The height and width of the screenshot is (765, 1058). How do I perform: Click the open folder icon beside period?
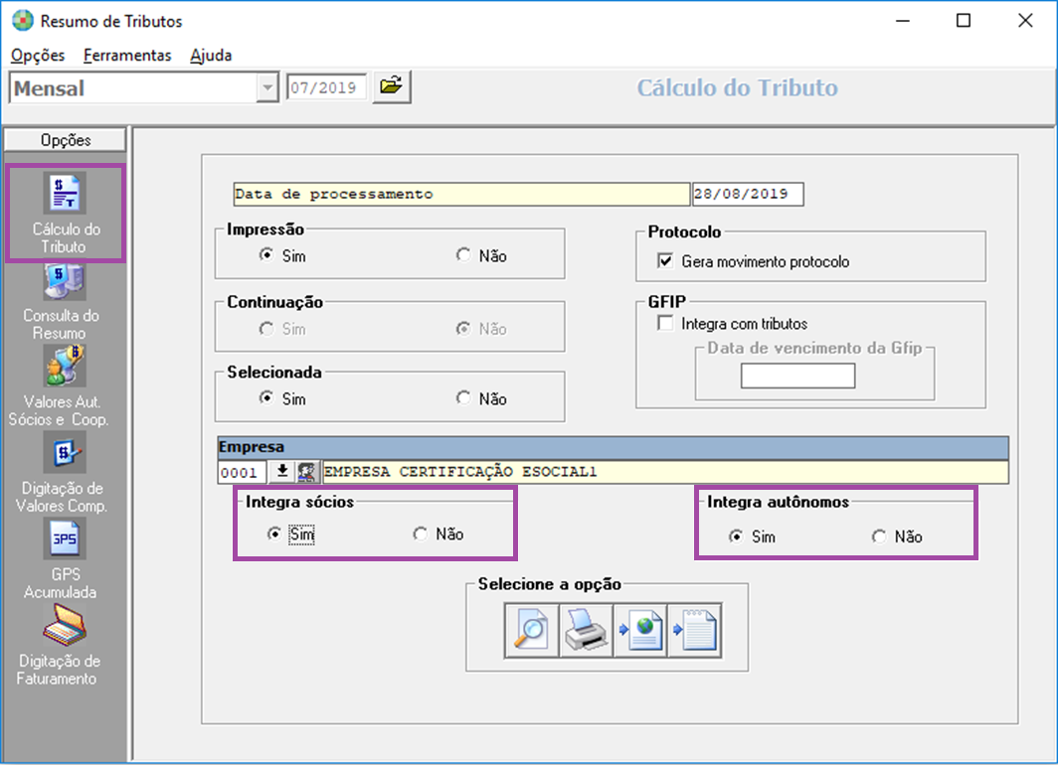coord(392,87)
